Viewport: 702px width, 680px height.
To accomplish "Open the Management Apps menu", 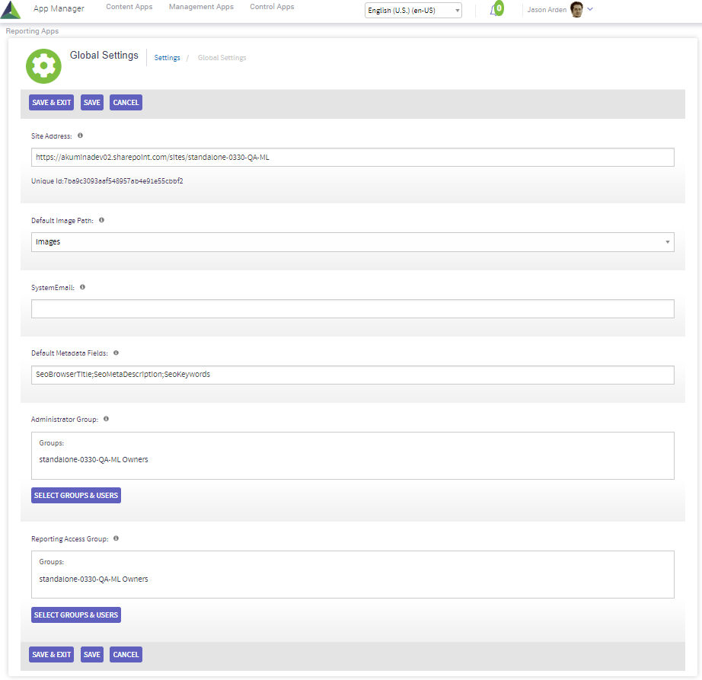I will pyautogui.click(x=201, y=7).
